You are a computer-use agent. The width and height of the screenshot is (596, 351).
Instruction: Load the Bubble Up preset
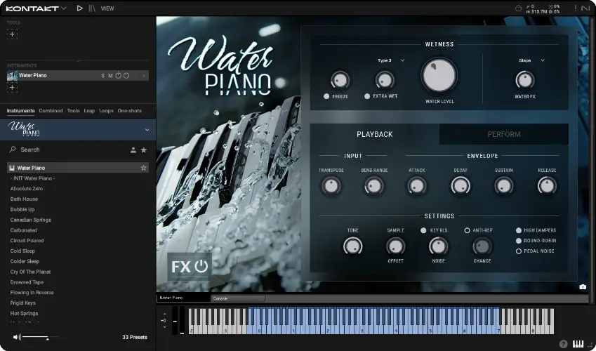[x=22, y=209]
